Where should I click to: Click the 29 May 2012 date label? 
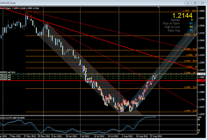(44, 136)
